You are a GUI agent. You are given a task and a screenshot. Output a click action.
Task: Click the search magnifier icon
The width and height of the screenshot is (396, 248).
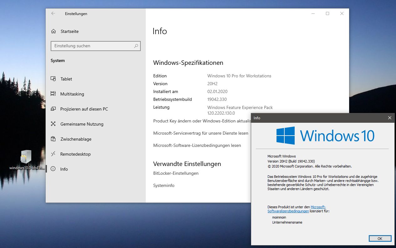[136, 46]
